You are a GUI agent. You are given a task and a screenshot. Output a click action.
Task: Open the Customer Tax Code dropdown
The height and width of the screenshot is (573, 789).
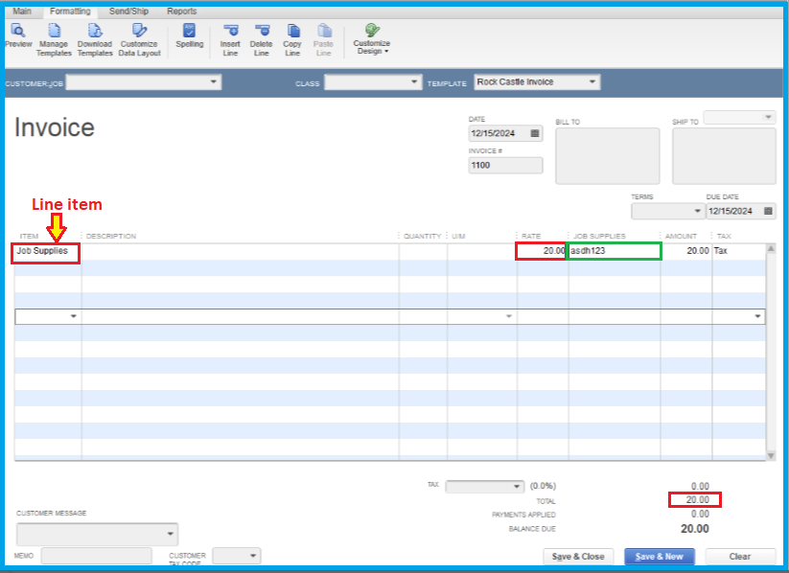coord(253,556)
